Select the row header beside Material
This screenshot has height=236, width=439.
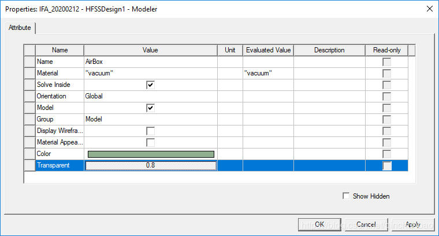29,73
